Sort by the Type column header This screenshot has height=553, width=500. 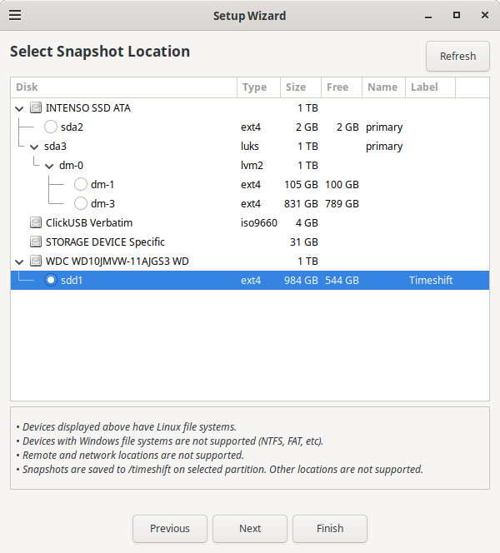258,87
